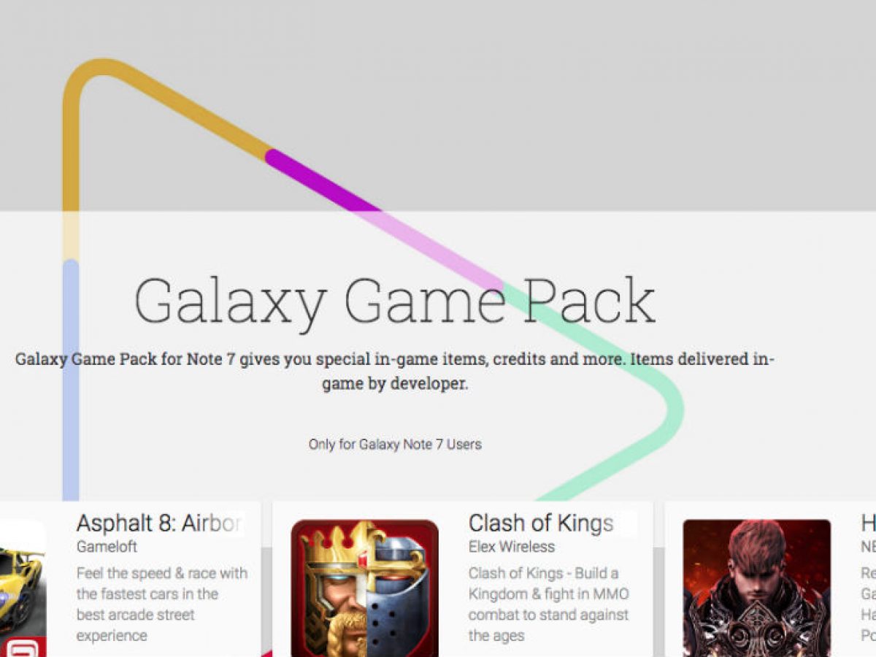Click the third game's description snippet
The width and height of the screenshot is (876, 657).
(868, 604)
